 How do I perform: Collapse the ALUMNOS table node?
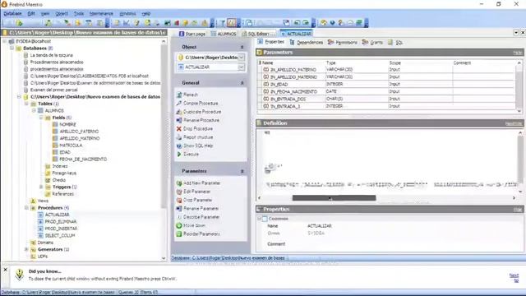click(34, 110)
